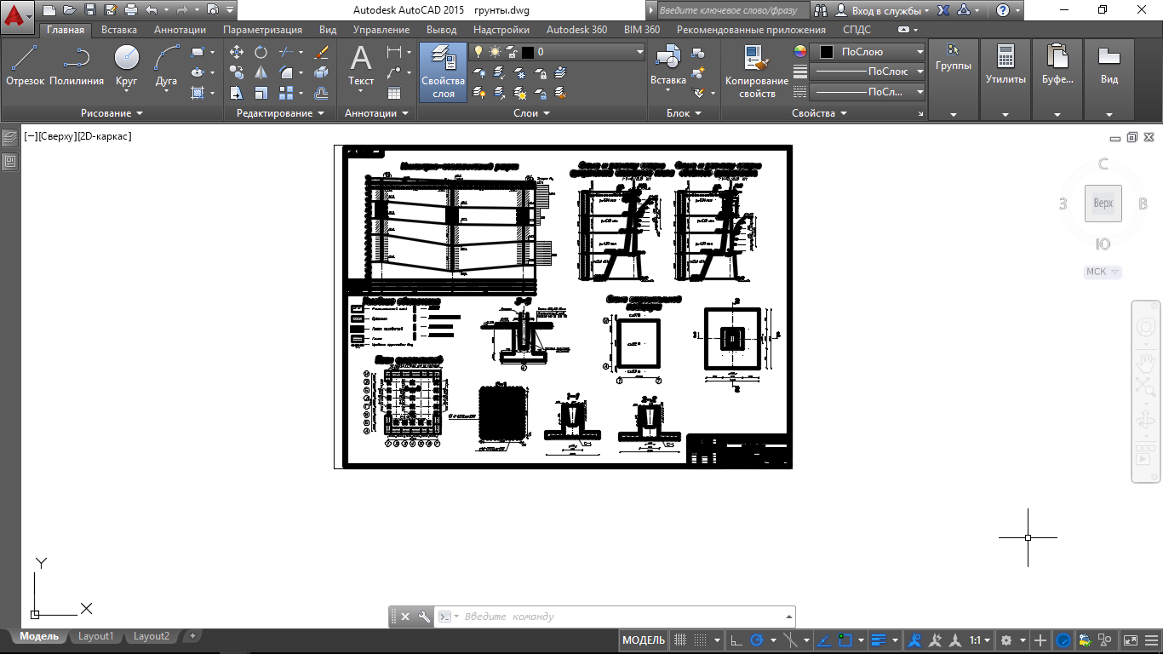Expand the Слои panel

[x=531, y=113]
